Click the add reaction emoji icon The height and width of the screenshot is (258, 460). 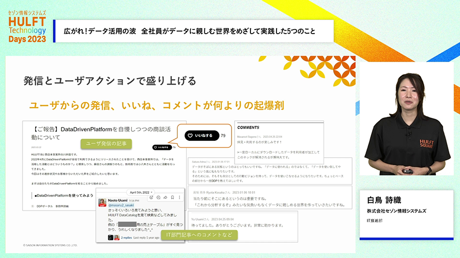(x=151, y=197)
